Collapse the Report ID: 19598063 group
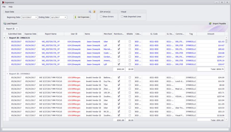 tap(7, 74)
